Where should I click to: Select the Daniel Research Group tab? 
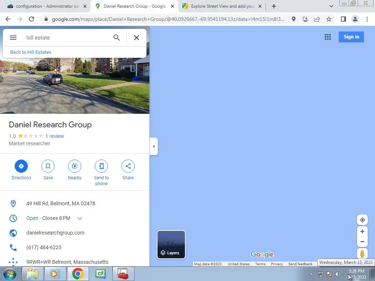[134, 6]
